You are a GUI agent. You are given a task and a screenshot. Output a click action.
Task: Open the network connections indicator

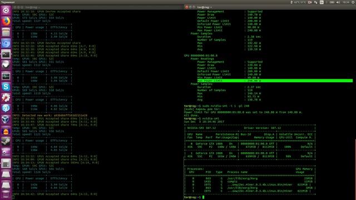[x=316, y=2]
